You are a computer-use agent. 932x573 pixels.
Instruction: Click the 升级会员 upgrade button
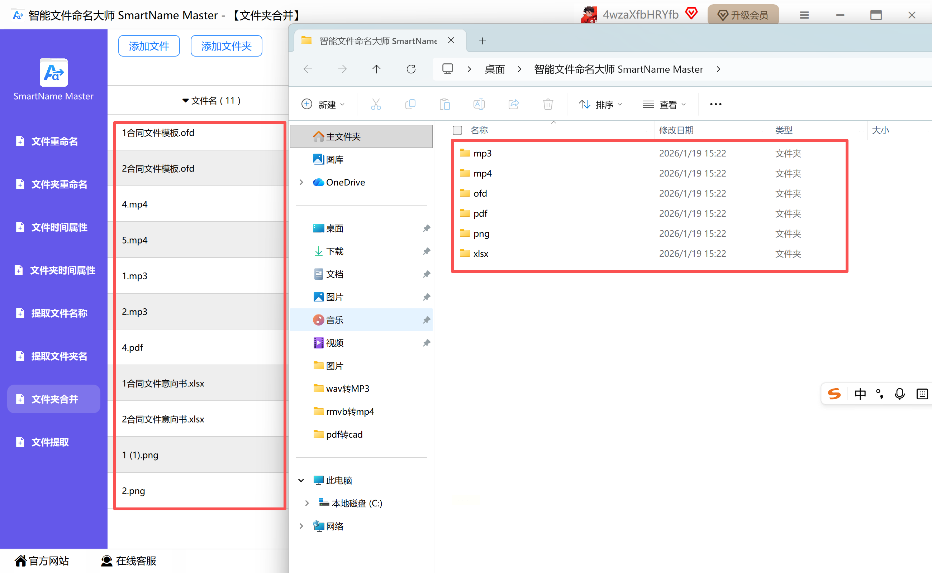tap(743, 15)
